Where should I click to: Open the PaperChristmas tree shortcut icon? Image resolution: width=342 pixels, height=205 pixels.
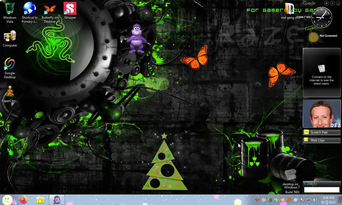pos(10,94)
